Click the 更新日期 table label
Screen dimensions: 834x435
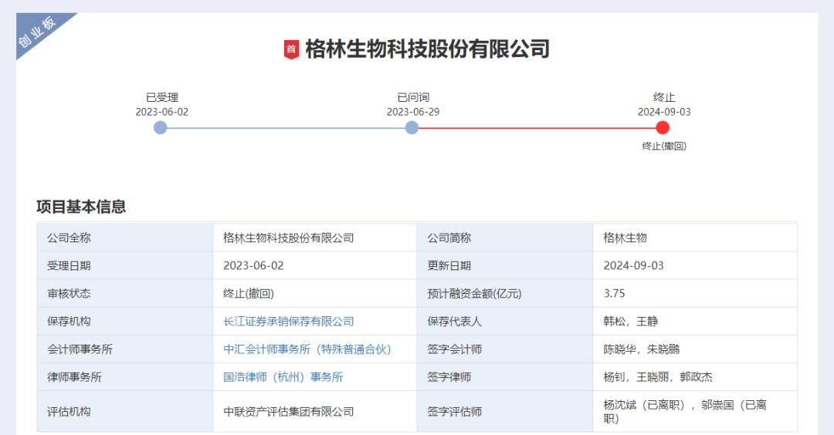(x=449, y=265)
